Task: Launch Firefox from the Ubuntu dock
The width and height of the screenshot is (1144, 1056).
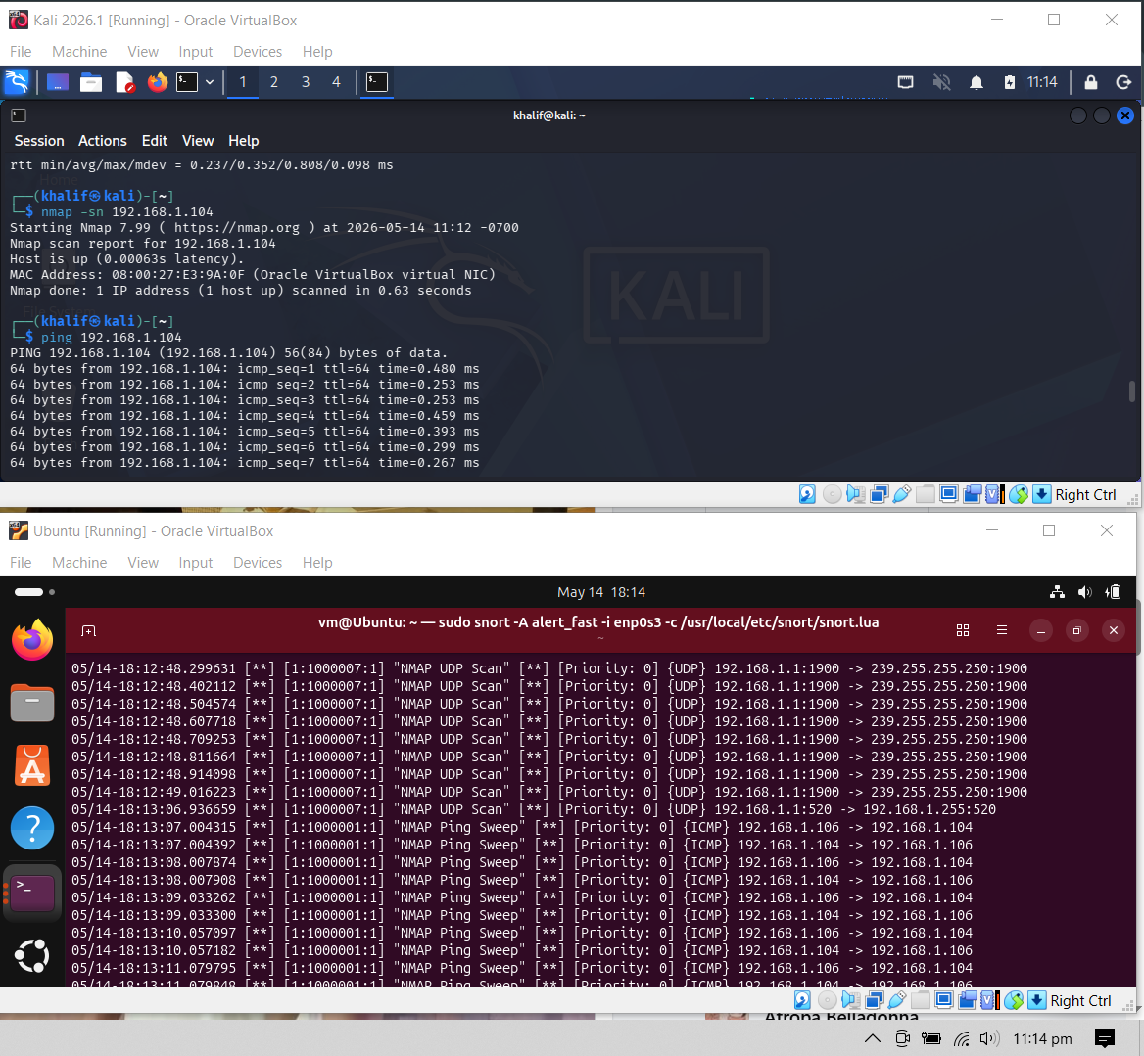Action: click(x=32, y=640)
